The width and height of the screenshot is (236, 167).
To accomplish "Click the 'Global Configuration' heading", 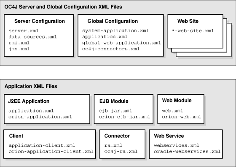I will [x=113, y=21].
